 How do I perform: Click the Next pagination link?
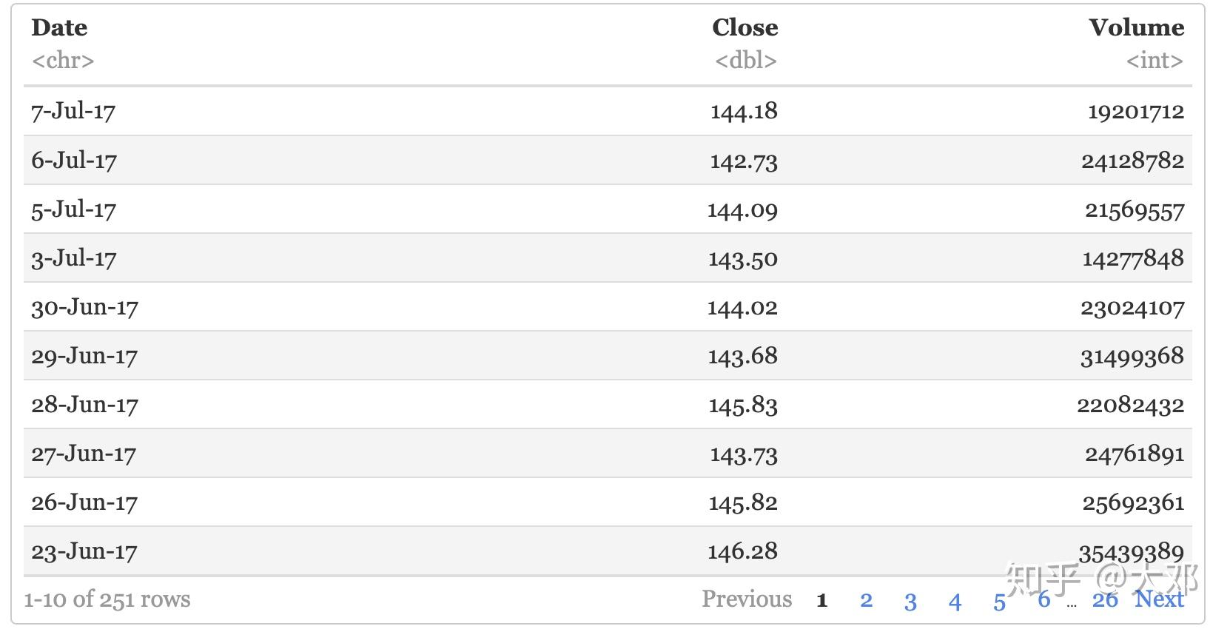tap(1159, 599)
